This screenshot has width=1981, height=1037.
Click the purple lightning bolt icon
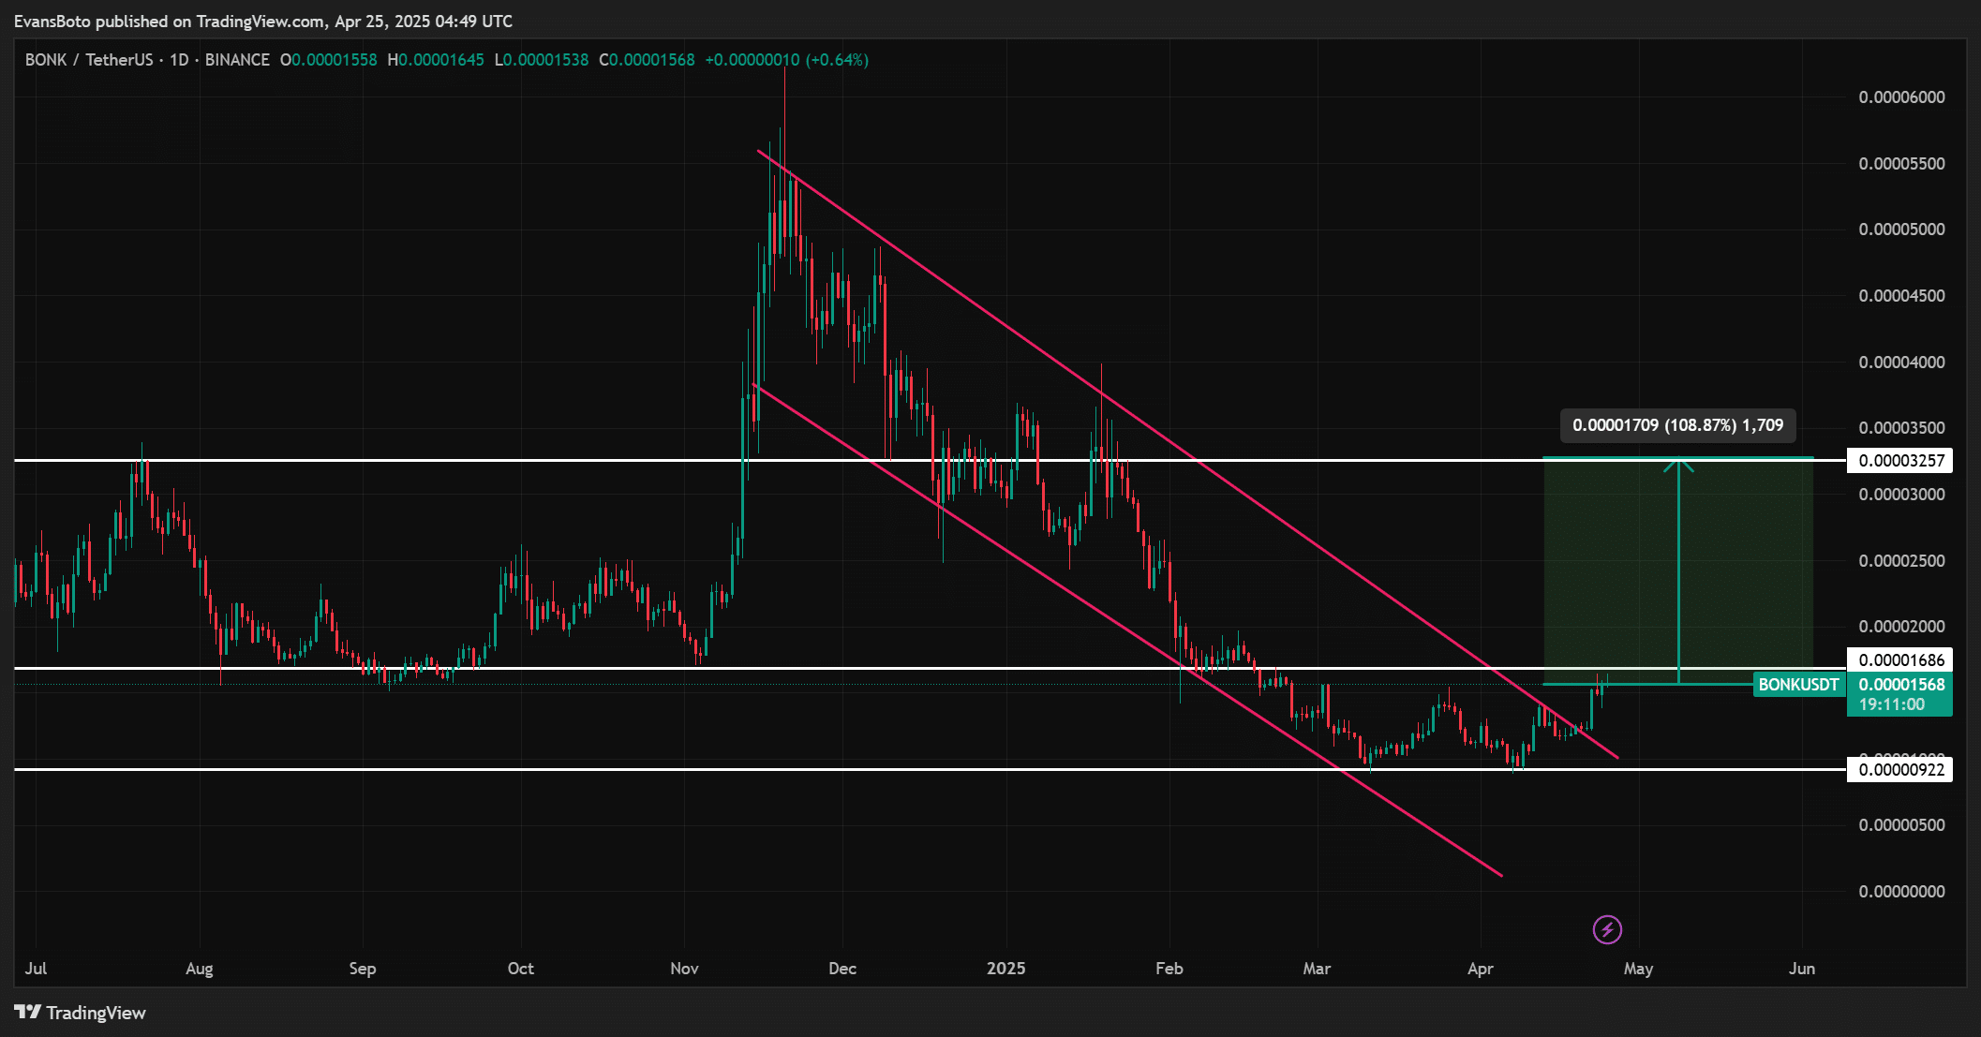(1607, 929)
